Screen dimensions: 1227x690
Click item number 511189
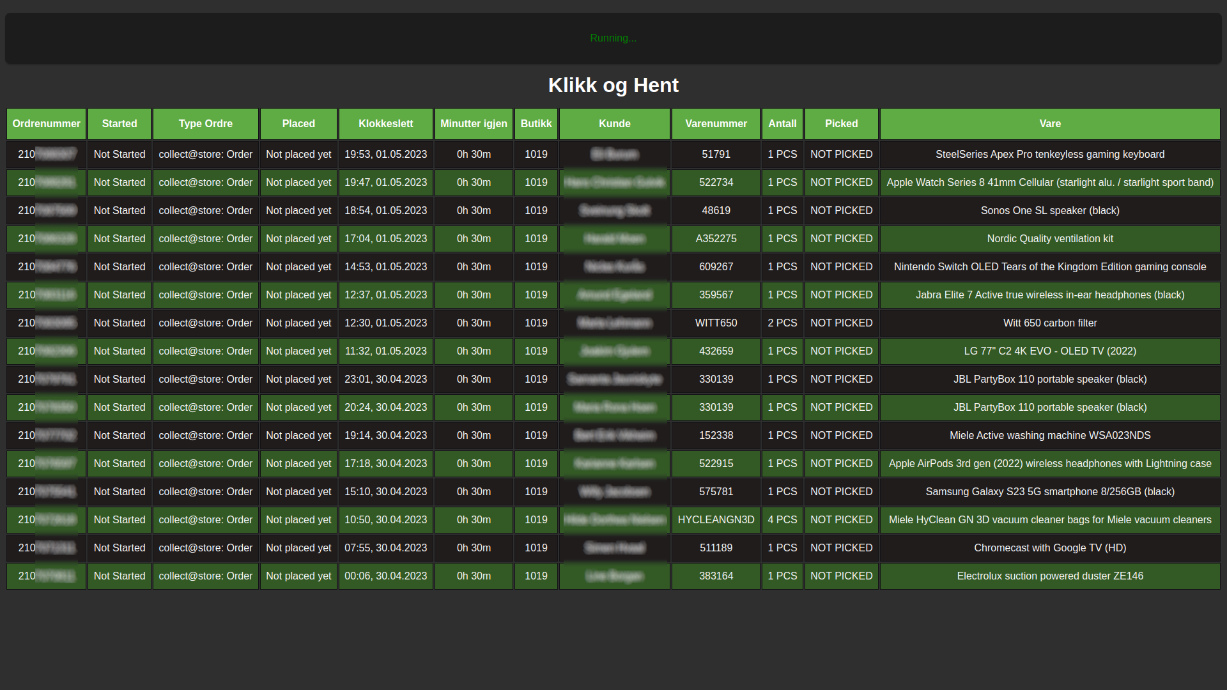[x=716, y=548]
